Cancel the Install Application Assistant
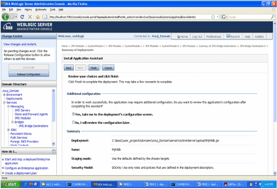The width and height of the screenshot is (277, 189). (108, 68)
